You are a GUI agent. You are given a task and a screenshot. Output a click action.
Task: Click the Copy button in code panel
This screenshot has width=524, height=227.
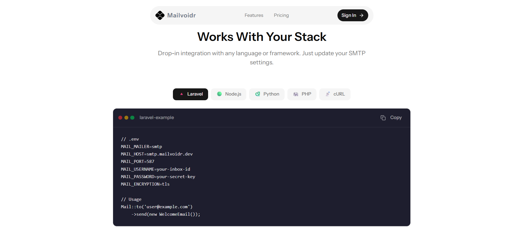(391, 118)
